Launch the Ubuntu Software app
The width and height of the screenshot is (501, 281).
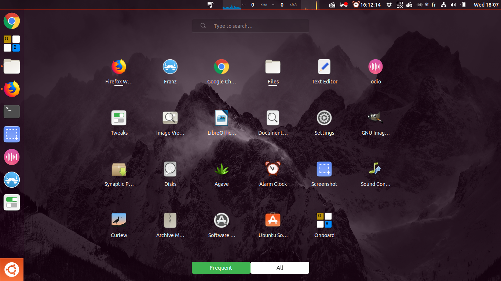tap(273, 225)
